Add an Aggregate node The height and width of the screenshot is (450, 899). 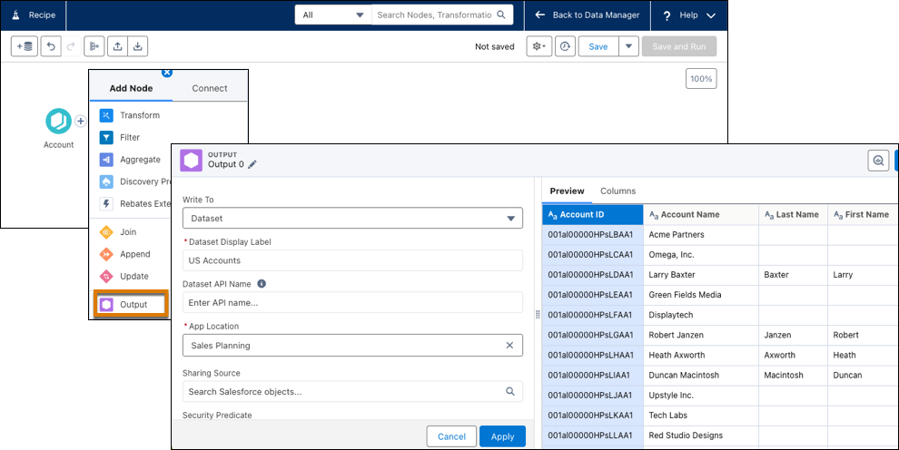[130, 160]
